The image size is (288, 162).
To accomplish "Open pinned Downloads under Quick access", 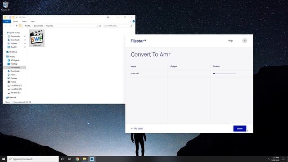I will coord(15,40).
